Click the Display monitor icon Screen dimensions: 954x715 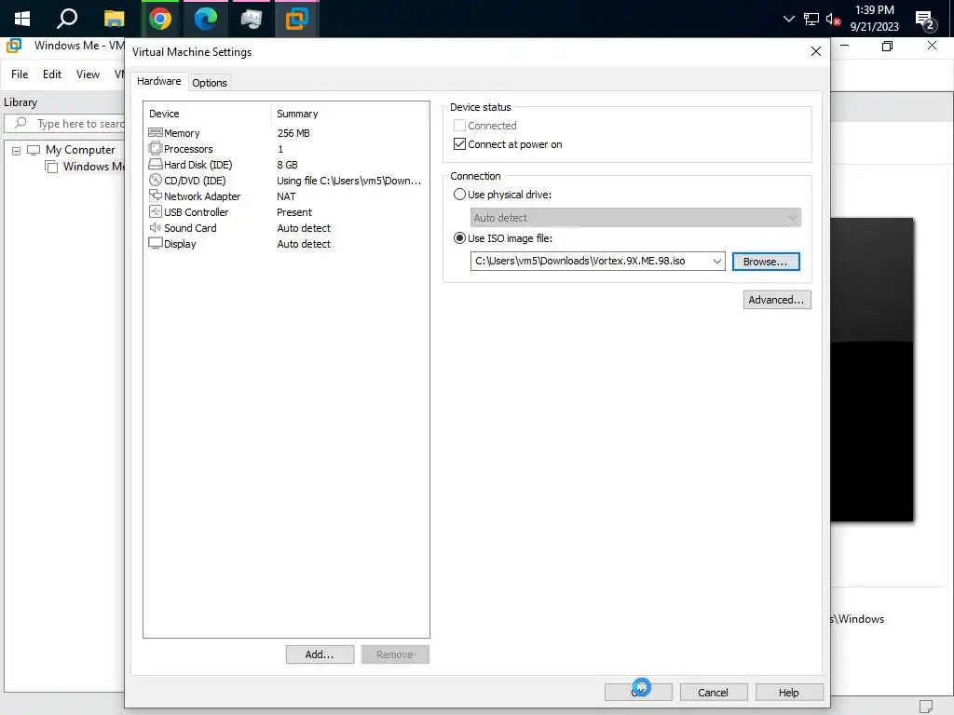tap(156, 243)
